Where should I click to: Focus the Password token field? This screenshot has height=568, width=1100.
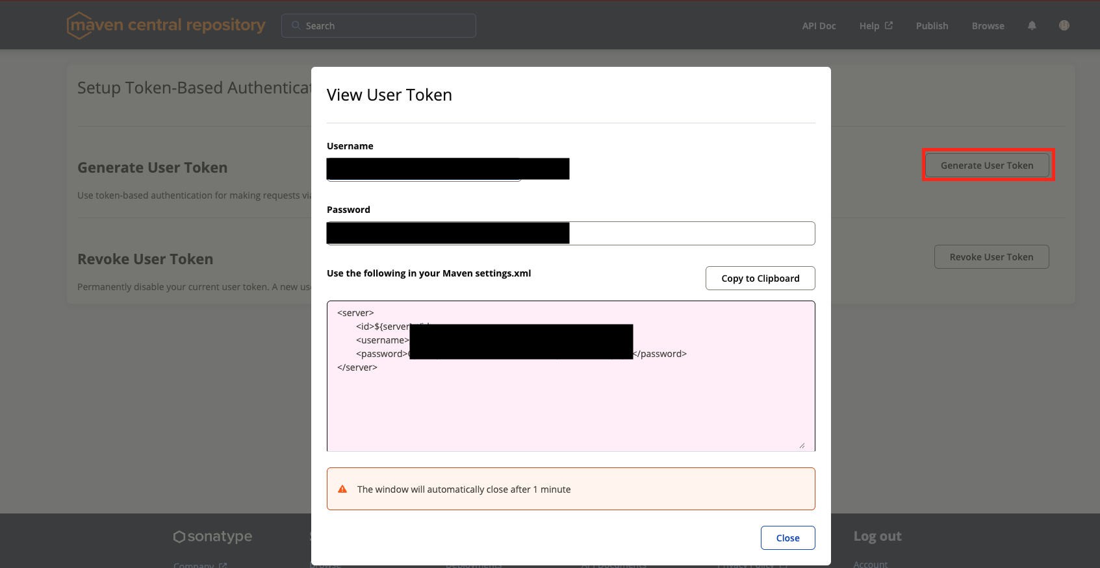(570, 233)
